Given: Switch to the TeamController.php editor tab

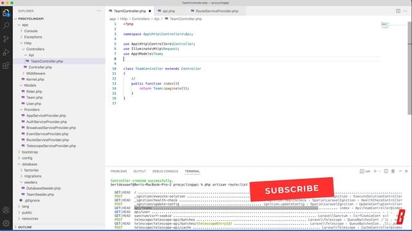Looking at the screenshot, I should [x=130, y=11].
